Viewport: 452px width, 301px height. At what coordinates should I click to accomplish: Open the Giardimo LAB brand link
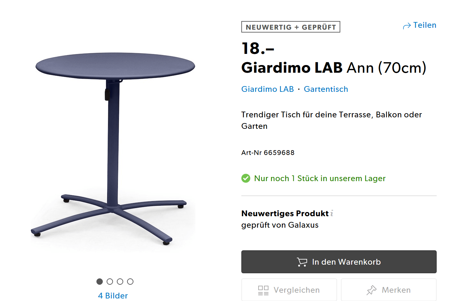pos(267,89)
